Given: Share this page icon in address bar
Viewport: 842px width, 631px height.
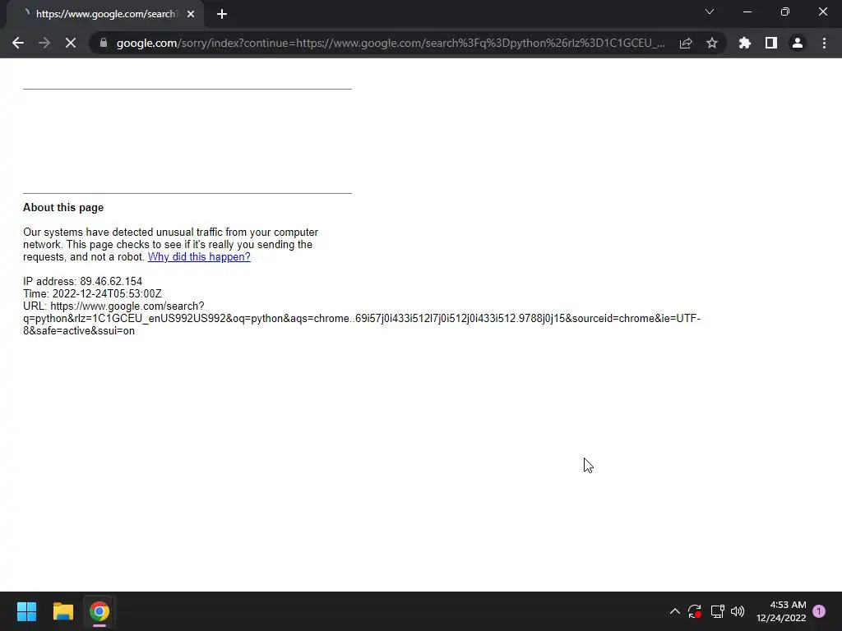Looking at the screenshot, I should pyautogui.click(x=686, y=43).
